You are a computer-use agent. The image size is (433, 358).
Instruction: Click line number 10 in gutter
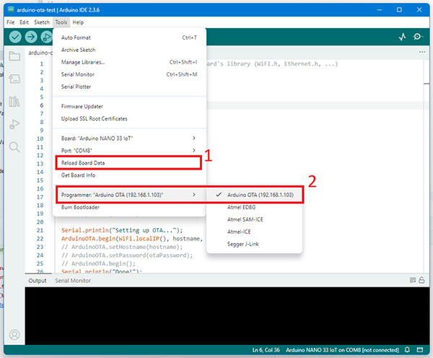40,139
